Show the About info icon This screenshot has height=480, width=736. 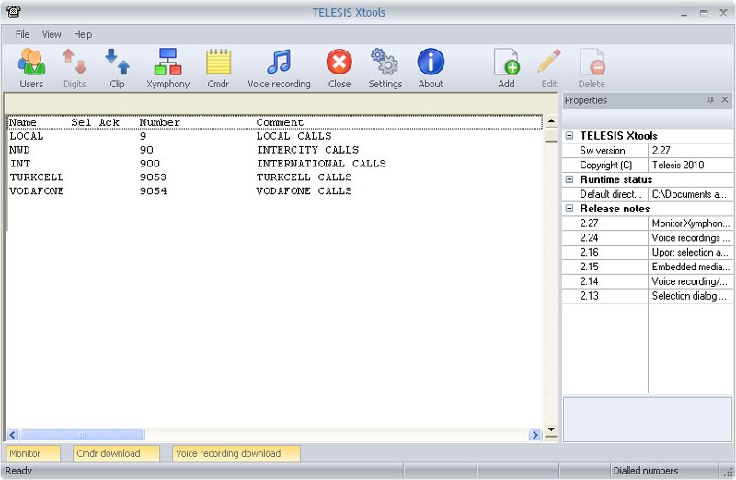[x=431, y=63]
